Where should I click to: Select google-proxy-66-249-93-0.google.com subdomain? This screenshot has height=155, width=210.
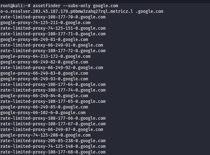click(x=44, y=79)
